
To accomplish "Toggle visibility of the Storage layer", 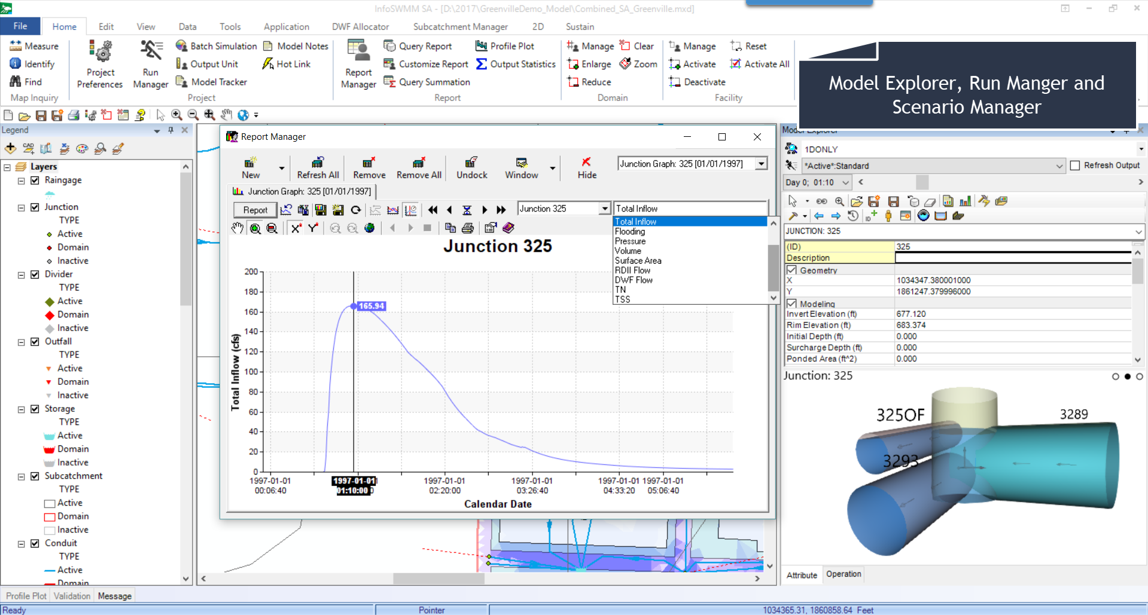I will [35, 409].
